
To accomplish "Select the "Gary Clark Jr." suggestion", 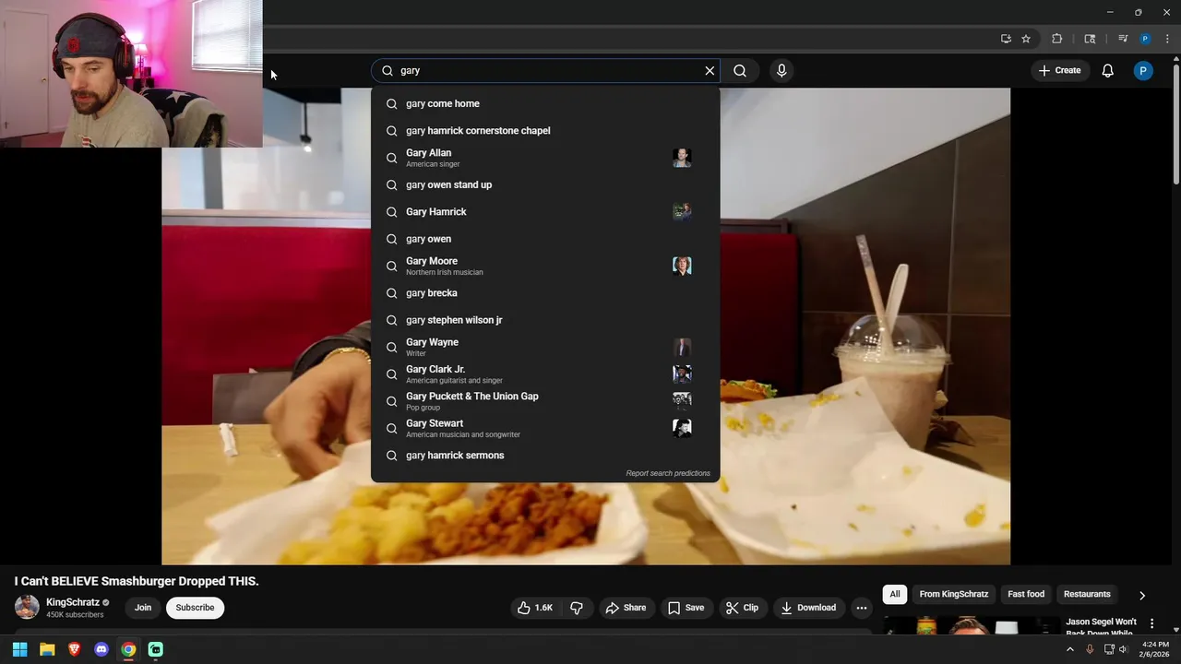I will pyautogui.click(x=545, y=374).
